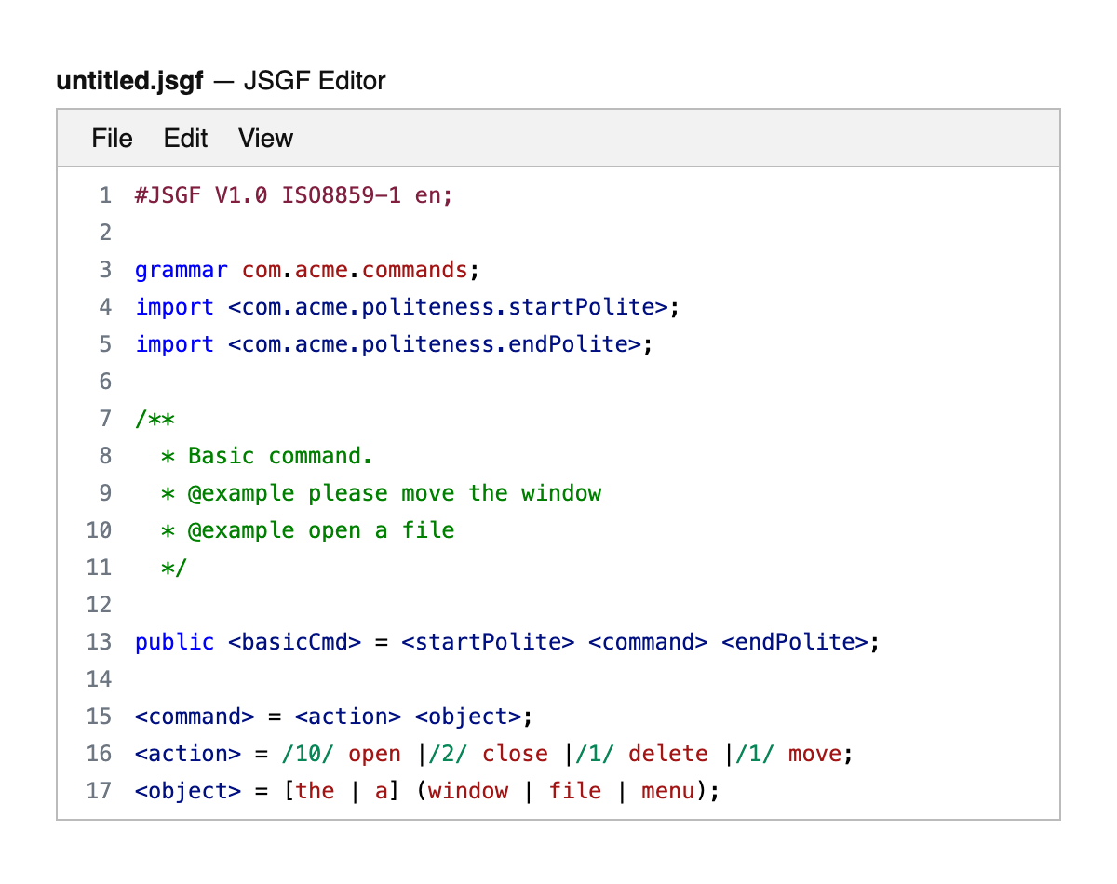Click the 'public' keyword on line 13
This screenshot has height=884, width=1117.
[x=174, y=642]
